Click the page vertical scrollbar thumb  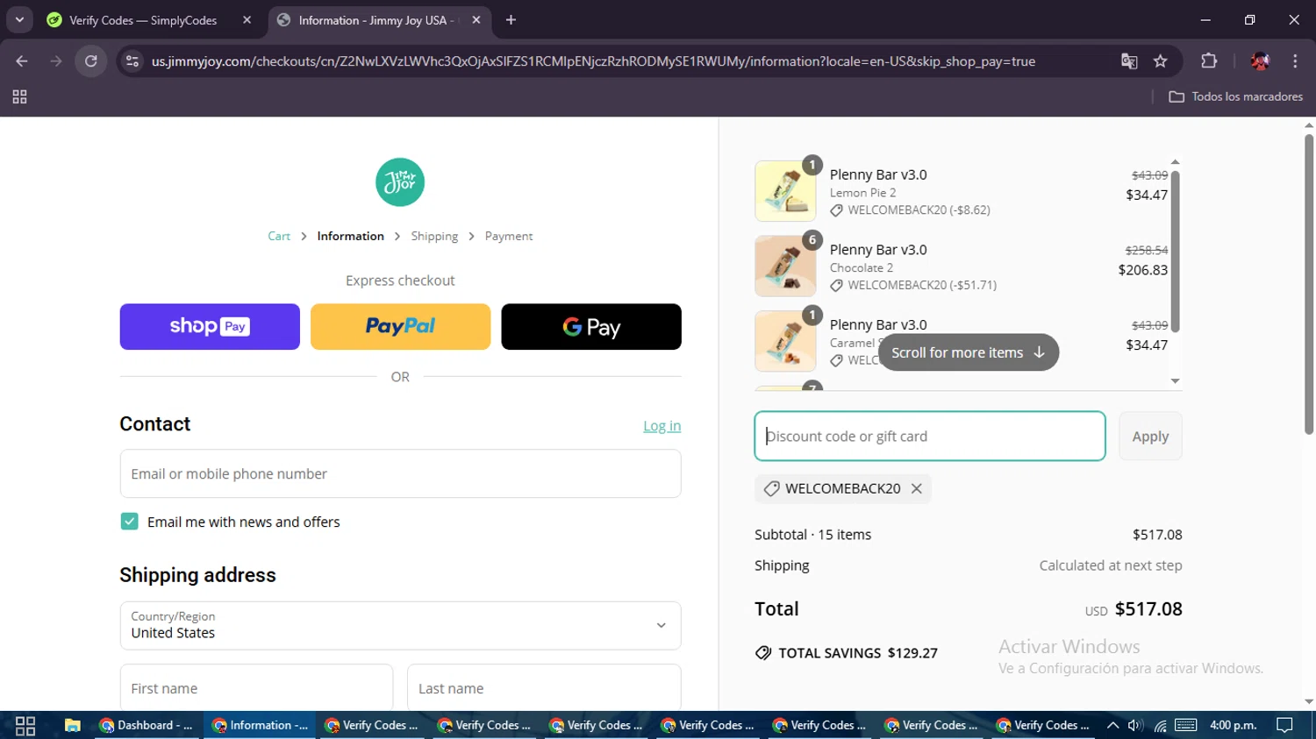1309,285
